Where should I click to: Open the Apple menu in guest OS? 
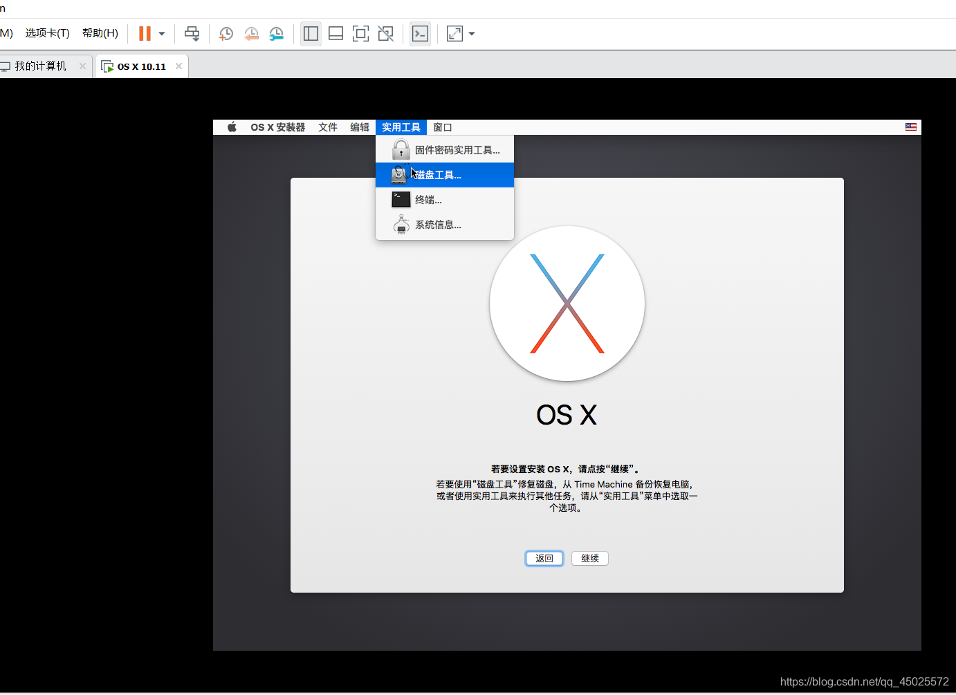point(232,127)
